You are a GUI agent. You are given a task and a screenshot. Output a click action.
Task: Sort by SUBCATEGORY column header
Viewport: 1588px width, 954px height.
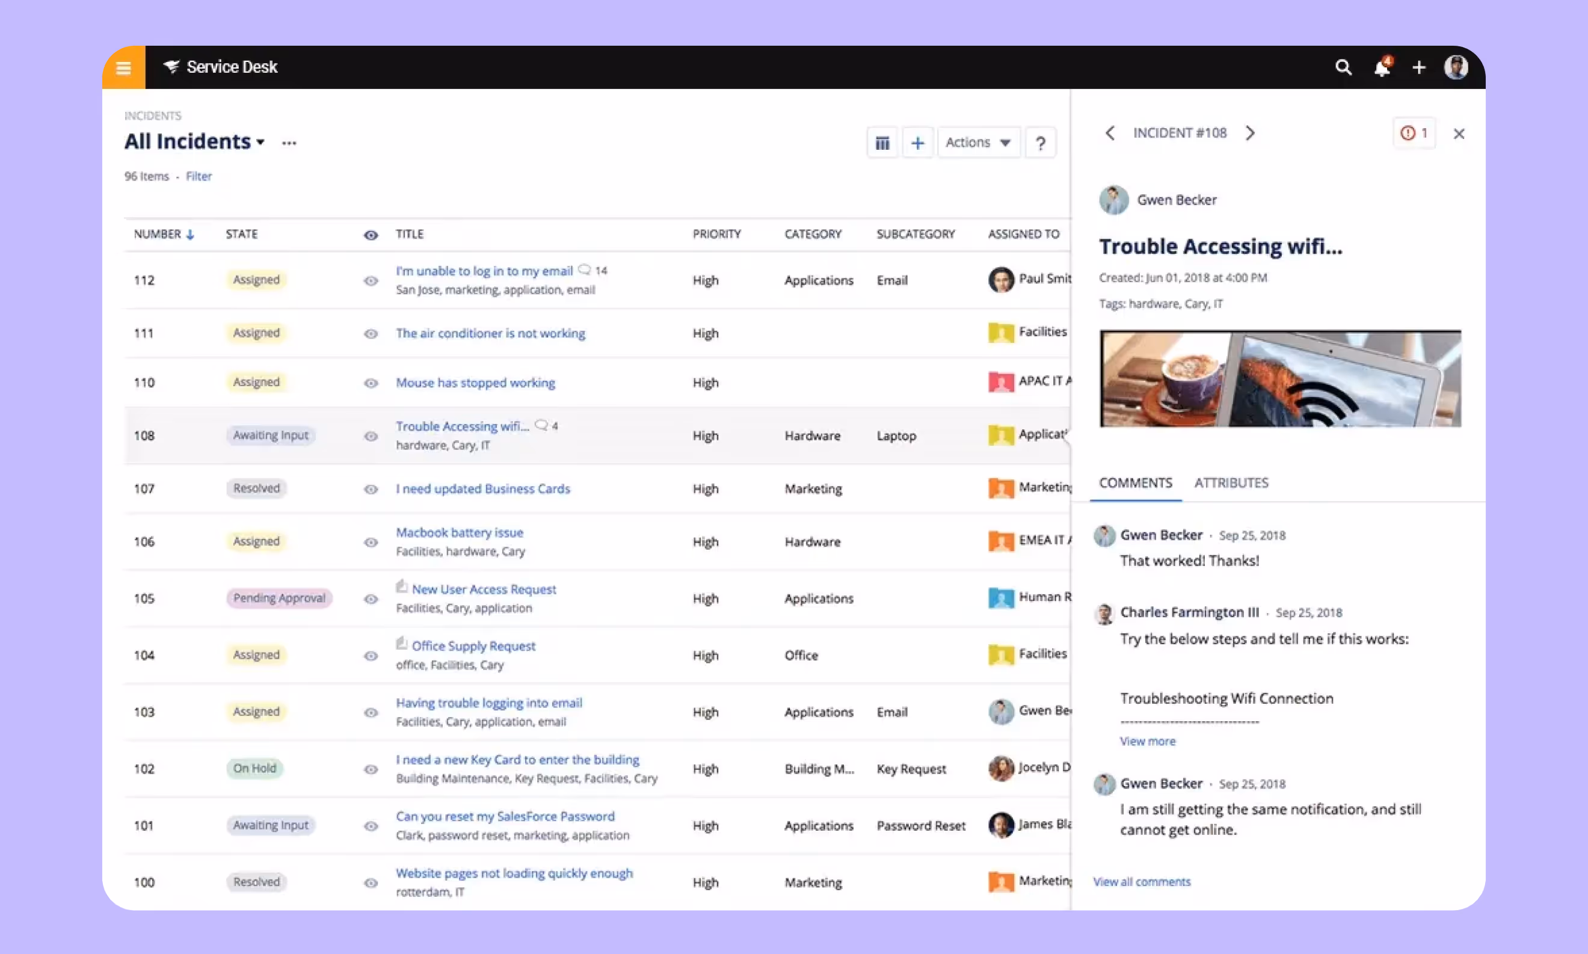tap(916, 234)
